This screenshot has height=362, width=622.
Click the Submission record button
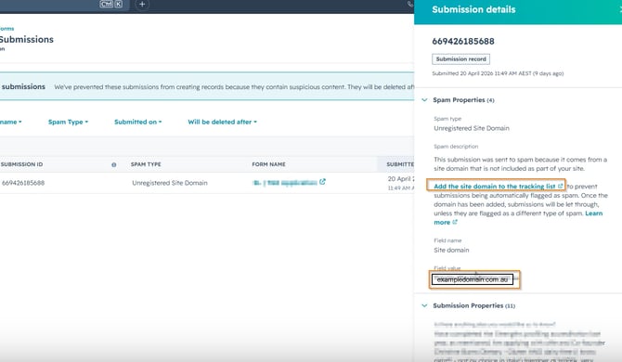(461, 59)
